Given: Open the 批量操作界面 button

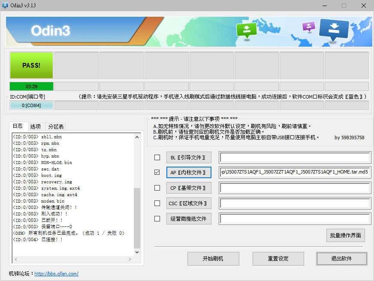Looking at the screenshot, I should point(345,236).
